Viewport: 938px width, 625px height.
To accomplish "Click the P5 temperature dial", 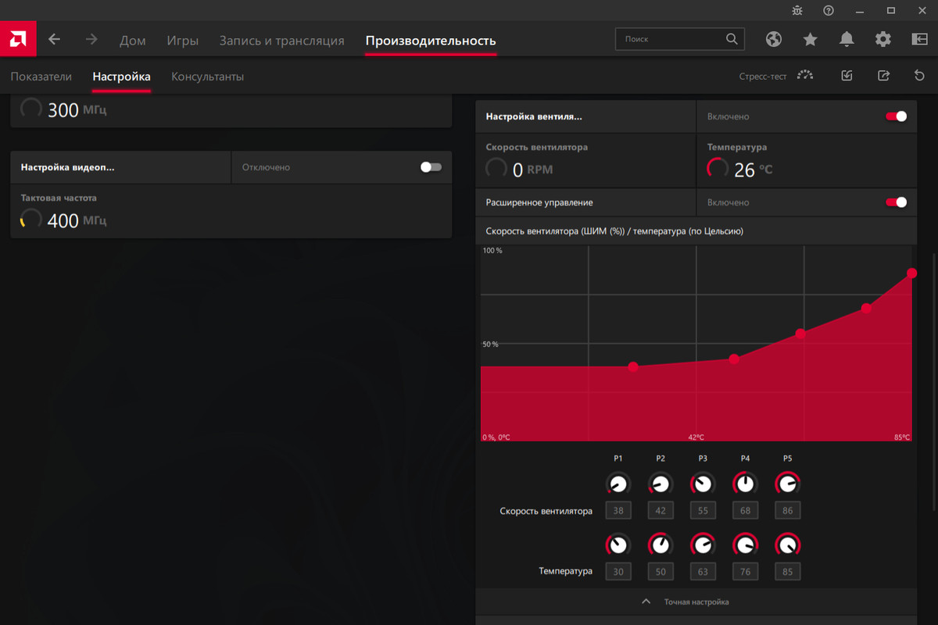I will pyautogui.click(x=787, y=545).
